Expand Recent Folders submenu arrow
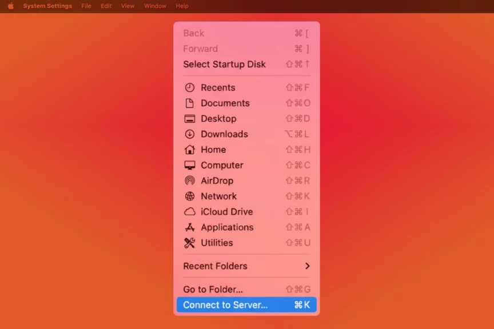 point(307,266)
